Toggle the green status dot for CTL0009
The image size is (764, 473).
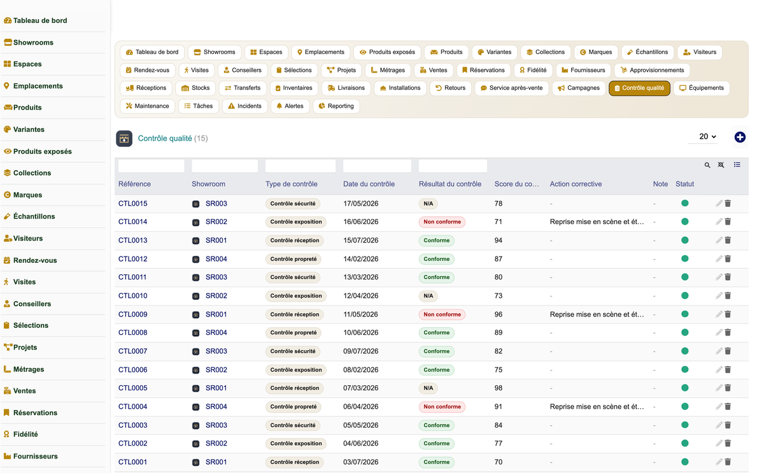click(685, 314)
